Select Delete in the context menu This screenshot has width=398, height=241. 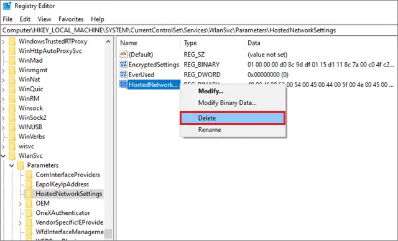pyautogui.click(x=233, y=118)
